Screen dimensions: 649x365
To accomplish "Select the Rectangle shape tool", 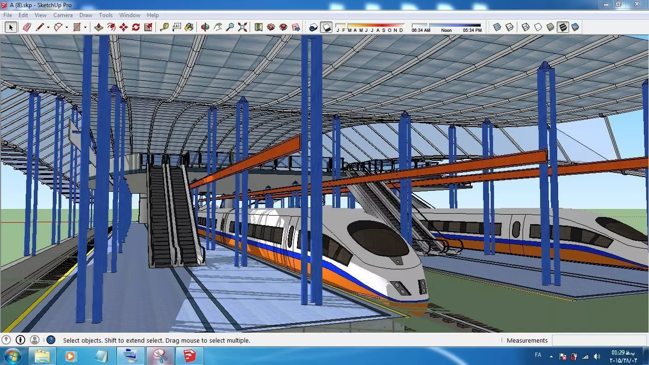I will pos(77,27).
